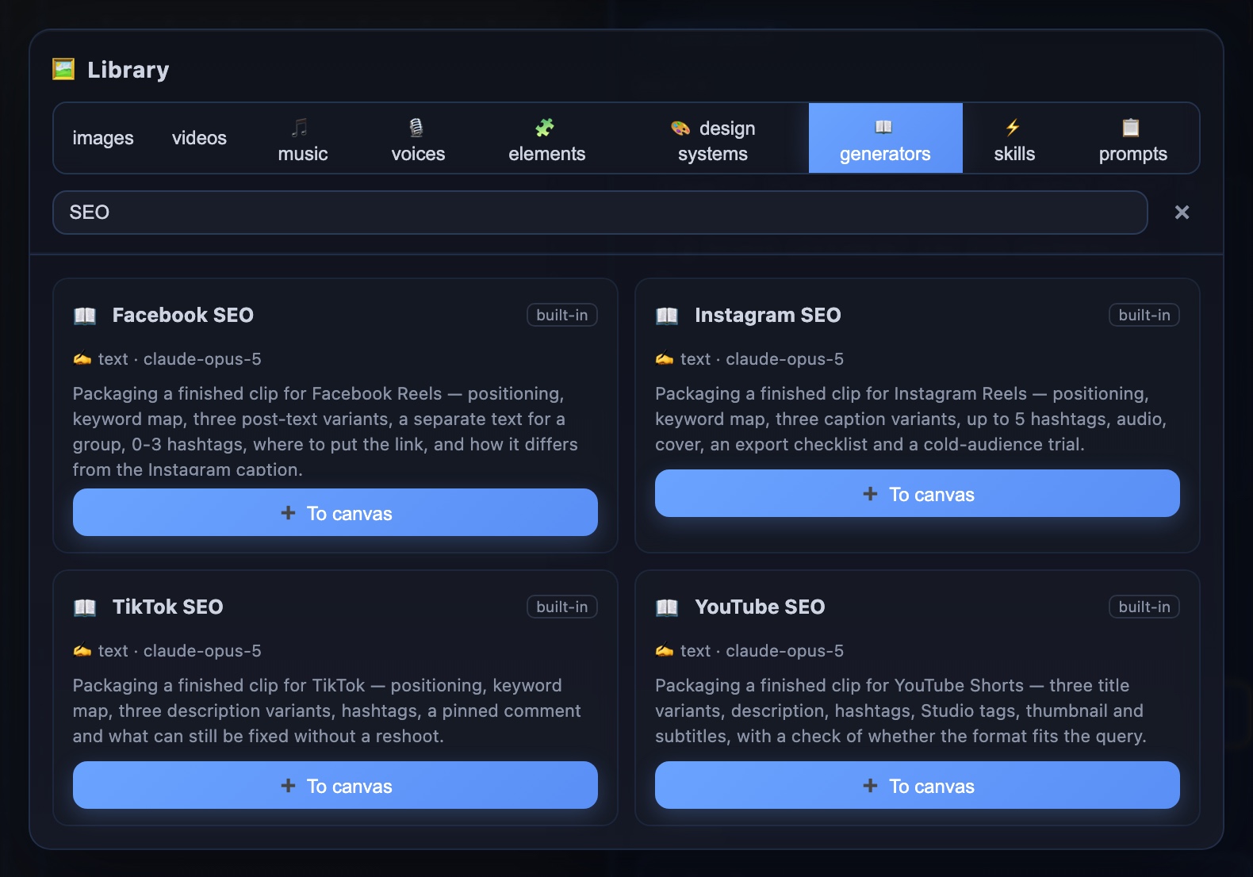Screen dimensions: 1253x877
Task: Clear the SEO search with the X icon
Action: tap(1182, 212)
